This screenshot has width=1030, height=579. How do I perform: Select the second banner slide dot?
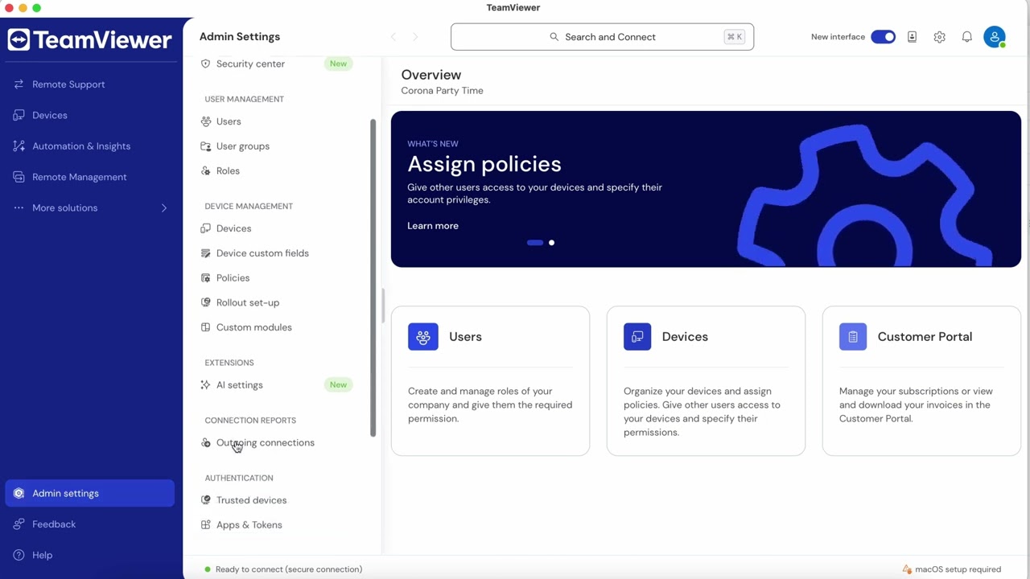[551, 243]
